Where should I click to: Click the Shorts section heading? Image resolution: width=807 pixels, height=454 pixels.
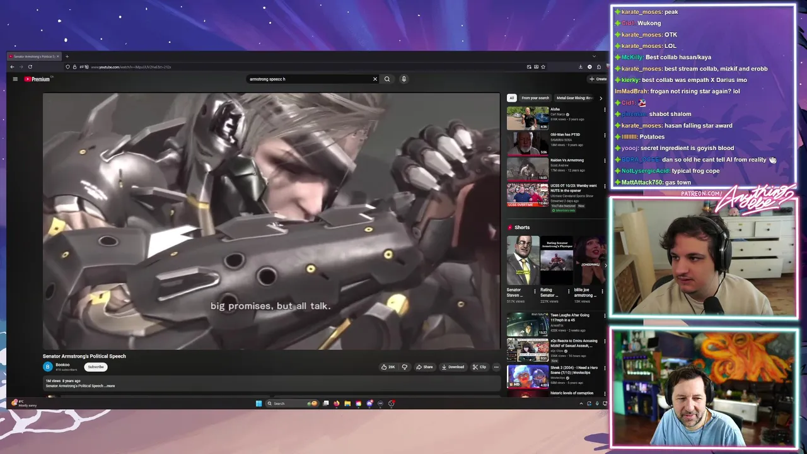coord(522,227)
